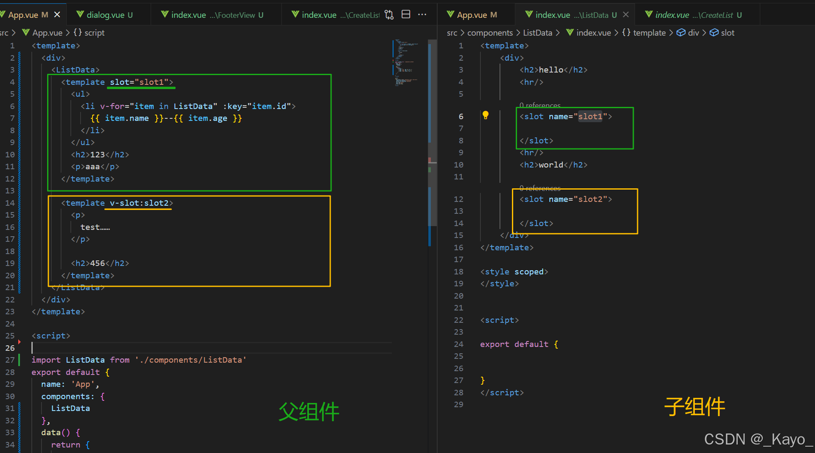Click the slot name="slot2" tag in right editor
The width and height of the screenshot is (815, 453).
pyautogui.click(x=566, y=199)
